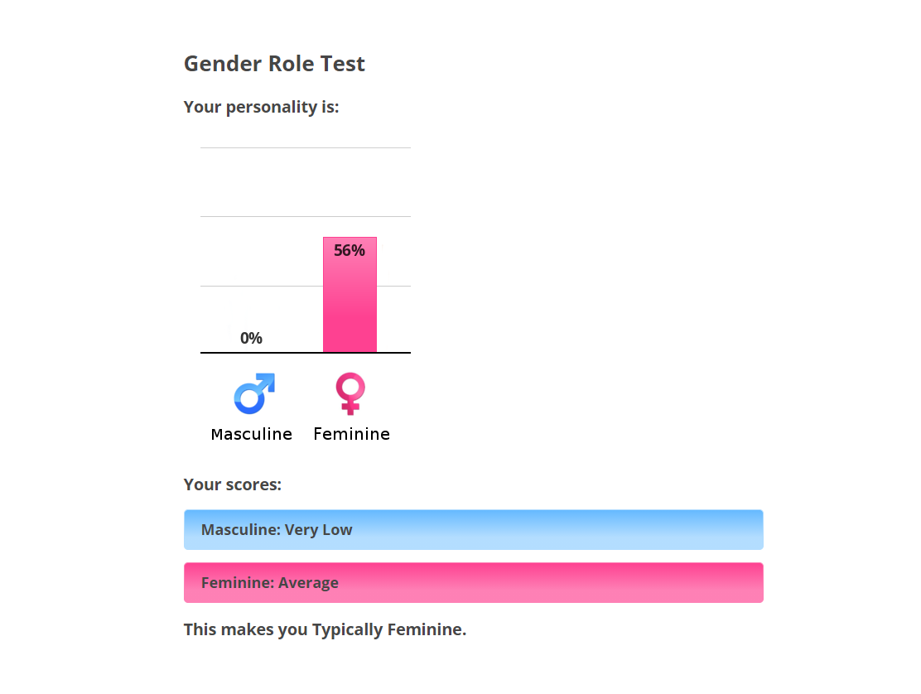921x694 pixels.
Task: Click the 0% masculine score label
Action: [251, 338]
